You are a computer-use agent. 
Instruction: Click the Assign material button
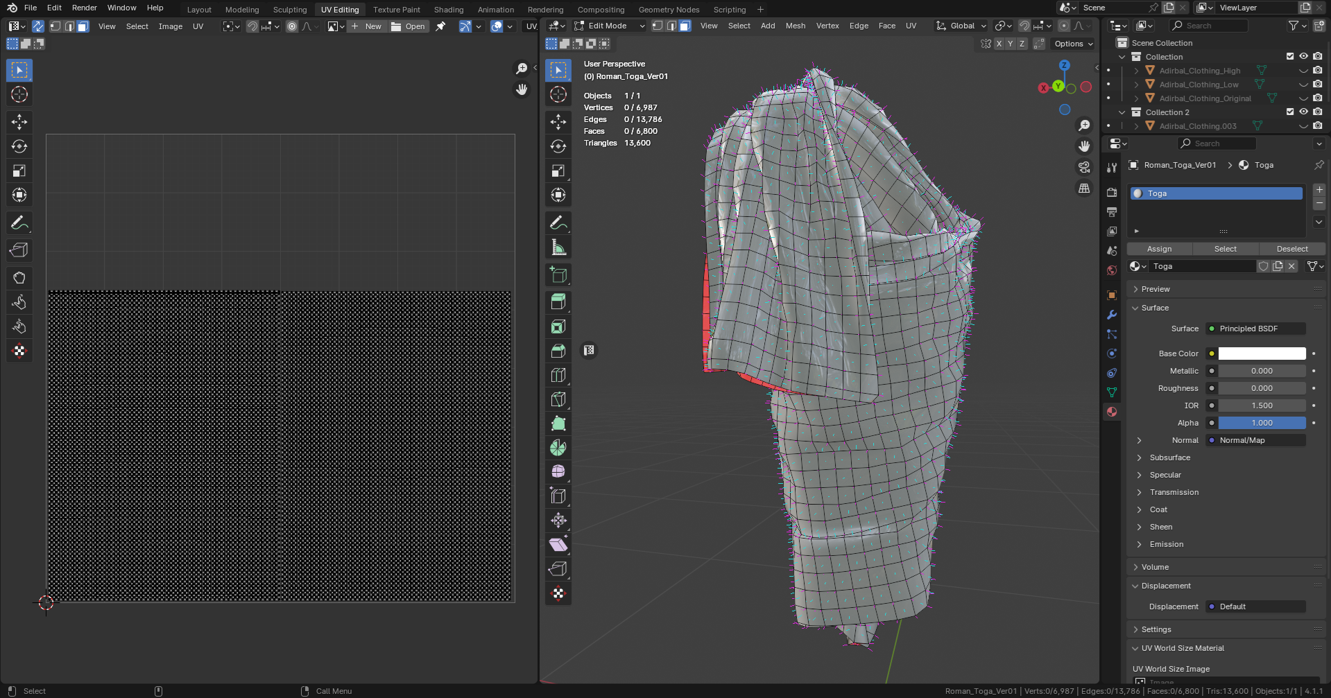pyautogui.click(x=1160, y=249)
